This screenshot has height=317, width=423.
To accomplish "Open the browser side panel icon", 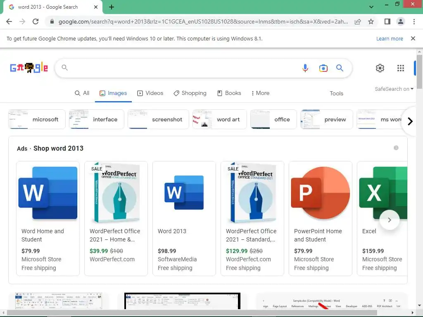I will pos(387,21).
